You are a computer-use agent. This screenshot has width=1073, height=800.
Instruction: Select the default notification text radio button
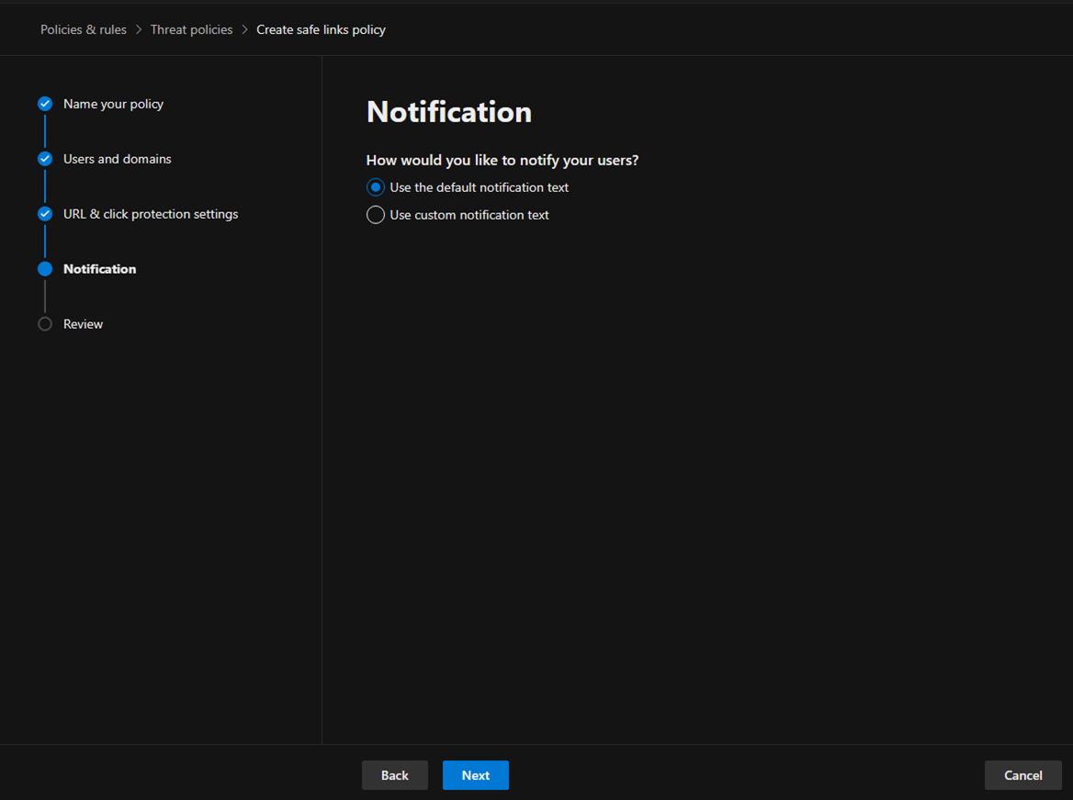click(x=375, y=187)
